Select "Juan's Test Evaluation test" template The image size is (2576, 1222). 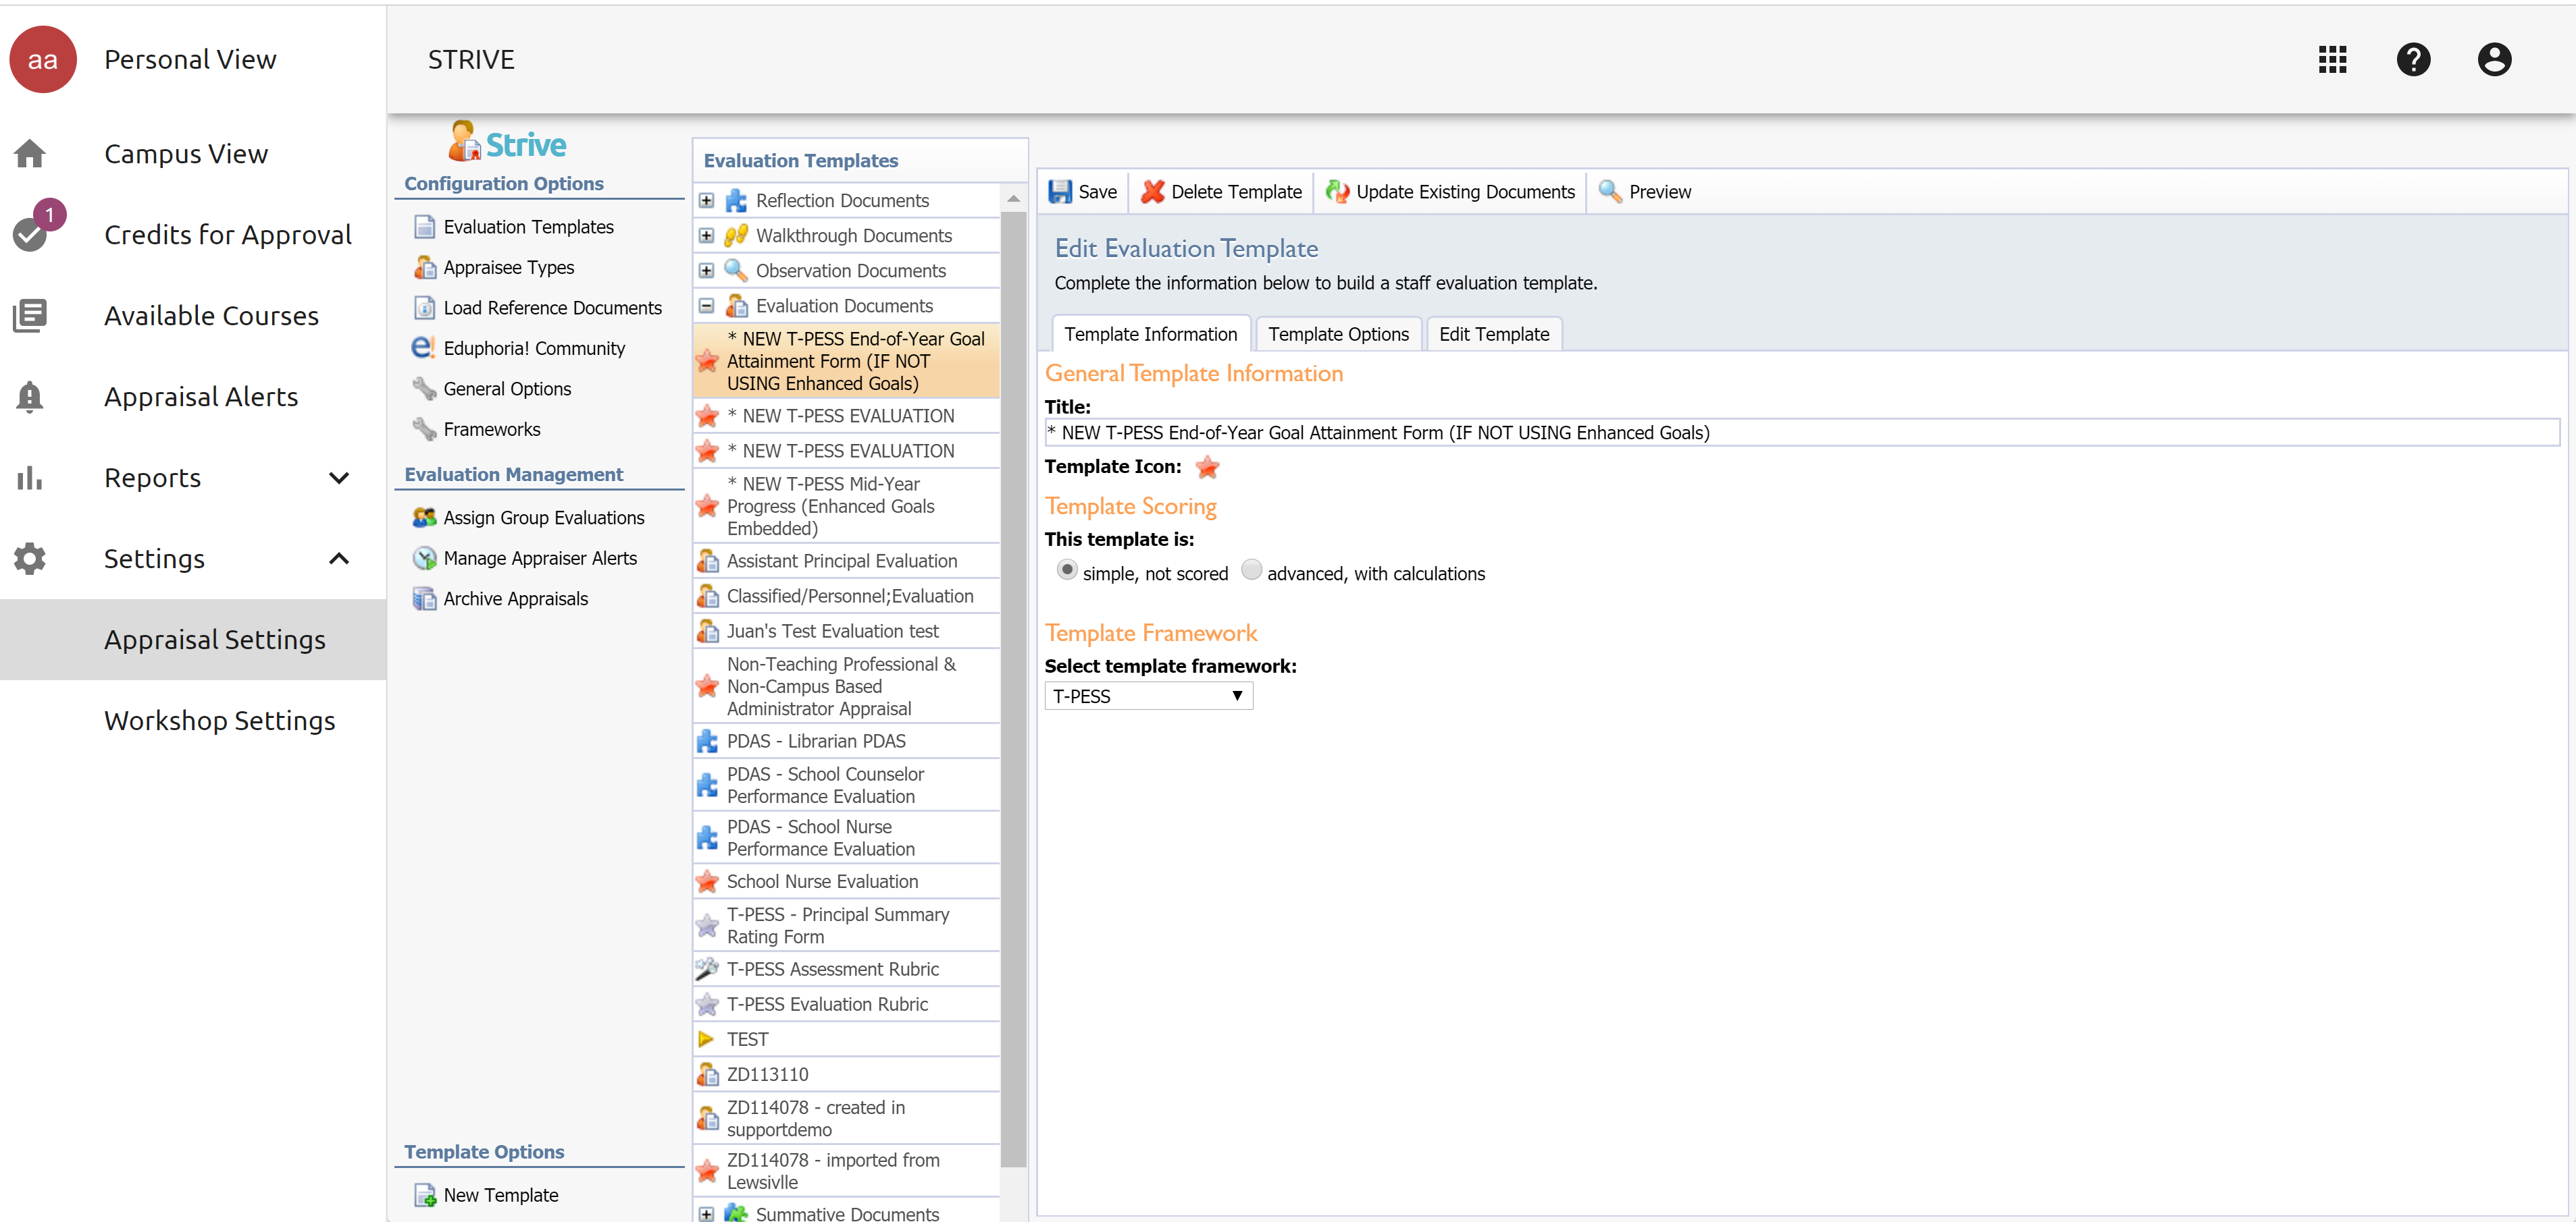click(x=846, y=632)
